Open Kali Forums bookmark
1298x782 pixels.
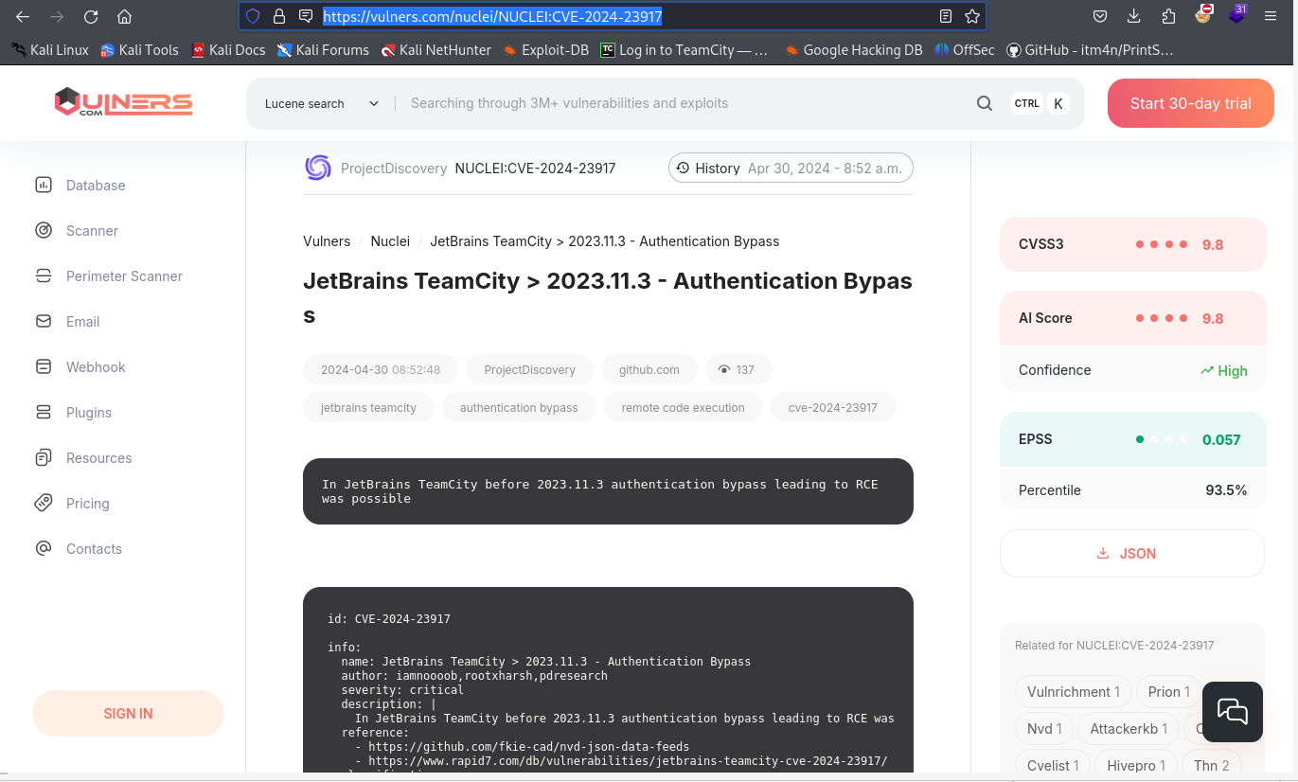(x=323, y=50)
